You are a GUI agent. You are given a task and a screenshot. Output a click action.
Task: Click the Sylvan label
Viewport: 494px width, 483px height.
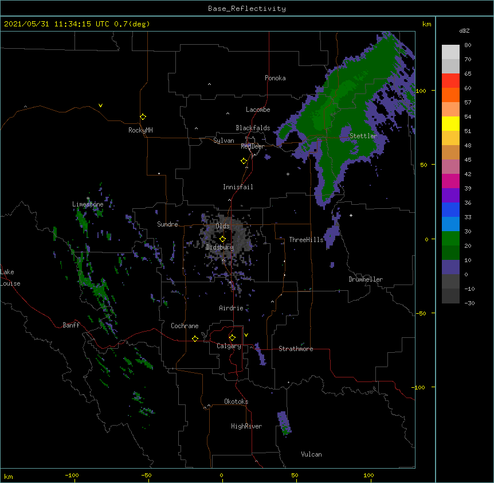224,141
